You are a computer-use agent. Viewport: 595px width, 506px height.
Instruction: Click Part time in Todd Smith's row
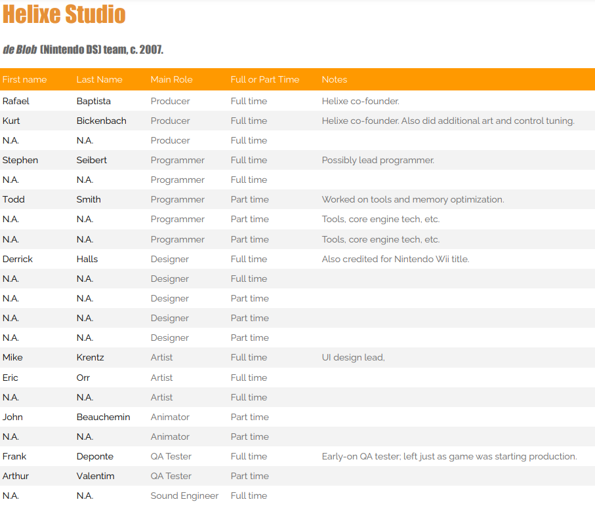250,200
